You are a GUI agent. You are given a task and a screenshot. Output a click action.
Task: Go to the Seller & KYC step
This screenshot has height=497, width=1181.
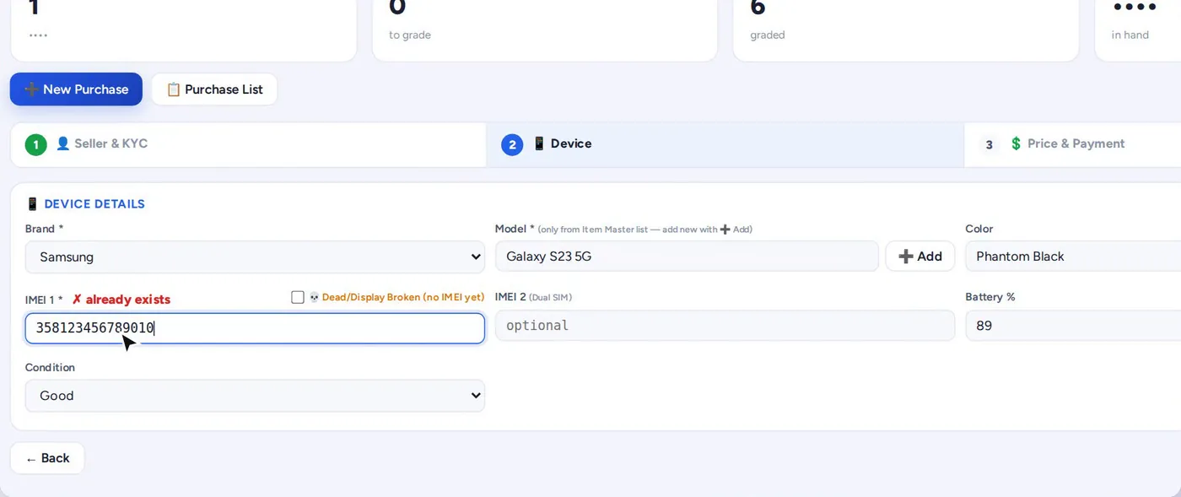pos(249,144)
